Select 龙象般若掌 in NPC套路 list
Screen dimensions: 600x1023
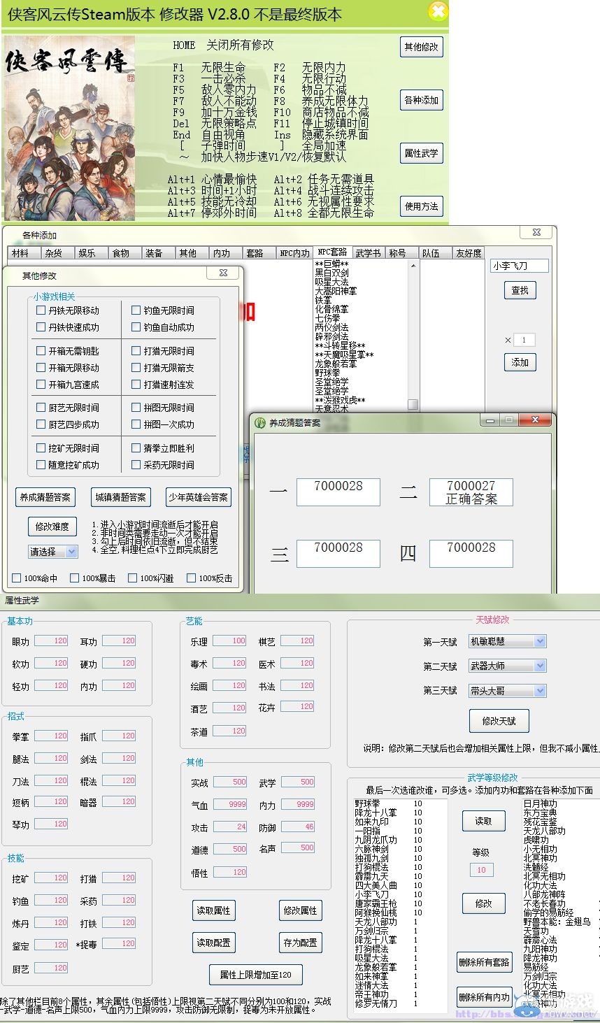pos(336,364)
